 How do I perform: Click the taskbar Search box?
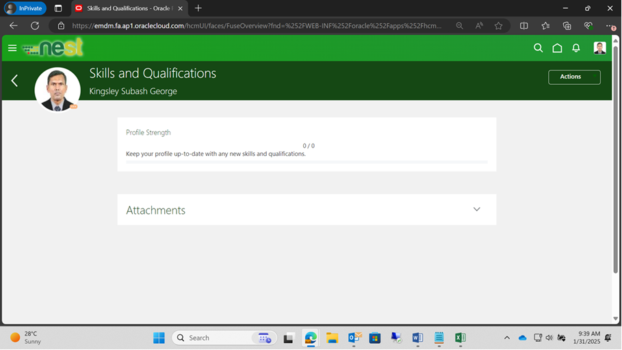[x=224, y=338]
